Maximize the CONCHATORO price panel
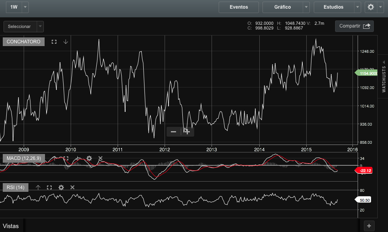The height and width of the screenshot is (232, 388). [x=54, y=42]
